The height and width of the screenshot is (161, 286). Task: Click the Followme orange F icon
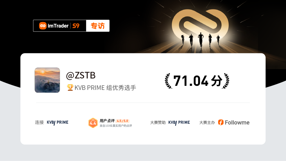coord(221,122)
